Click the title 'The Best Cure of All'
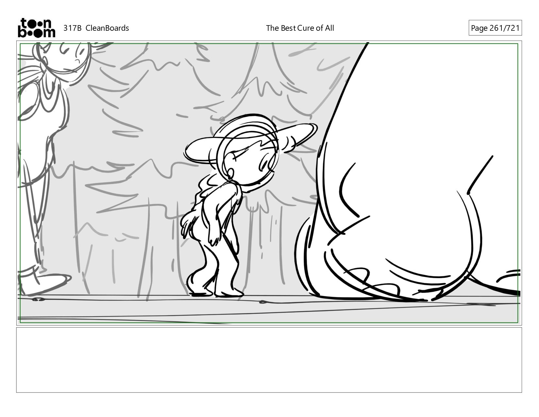The image size is (539, 417). click(300, 28)
